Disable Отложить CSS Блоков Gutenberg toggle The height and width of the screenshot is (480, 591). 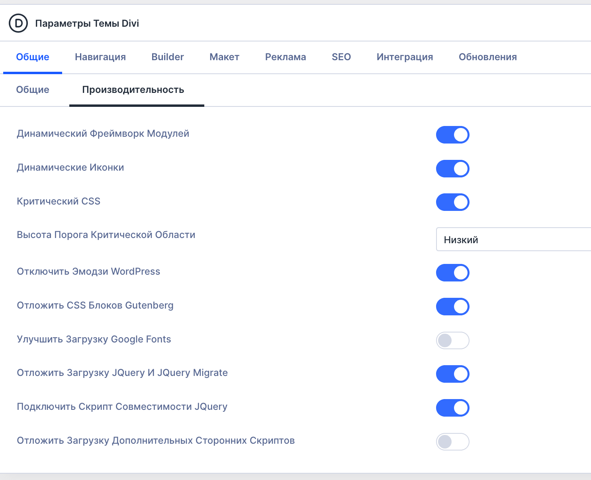click(452, 307)
